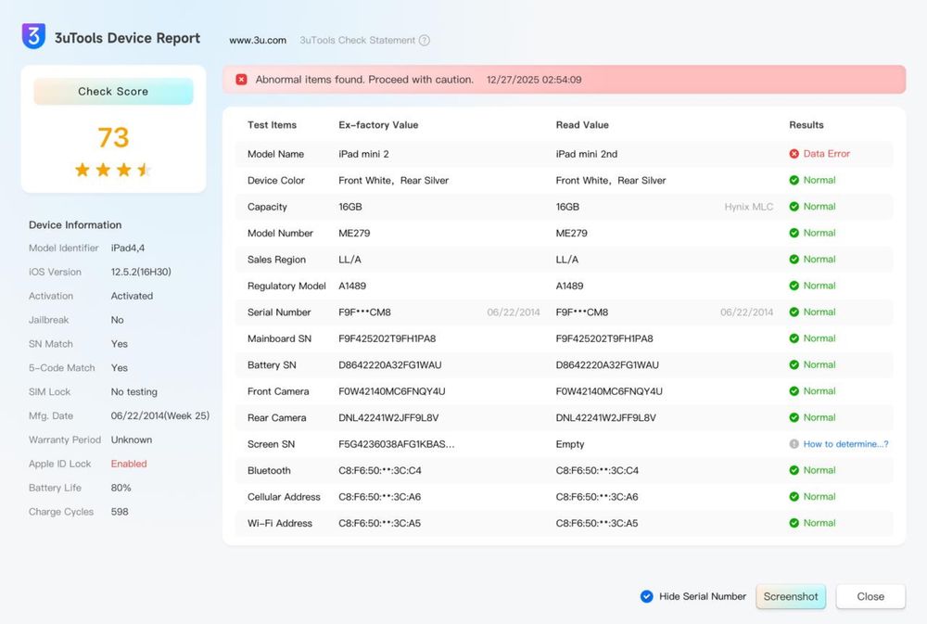The height and width of the screenshot is (624, 927).
Task: Click the Mainboard SN read value
Action: [603, 338]
